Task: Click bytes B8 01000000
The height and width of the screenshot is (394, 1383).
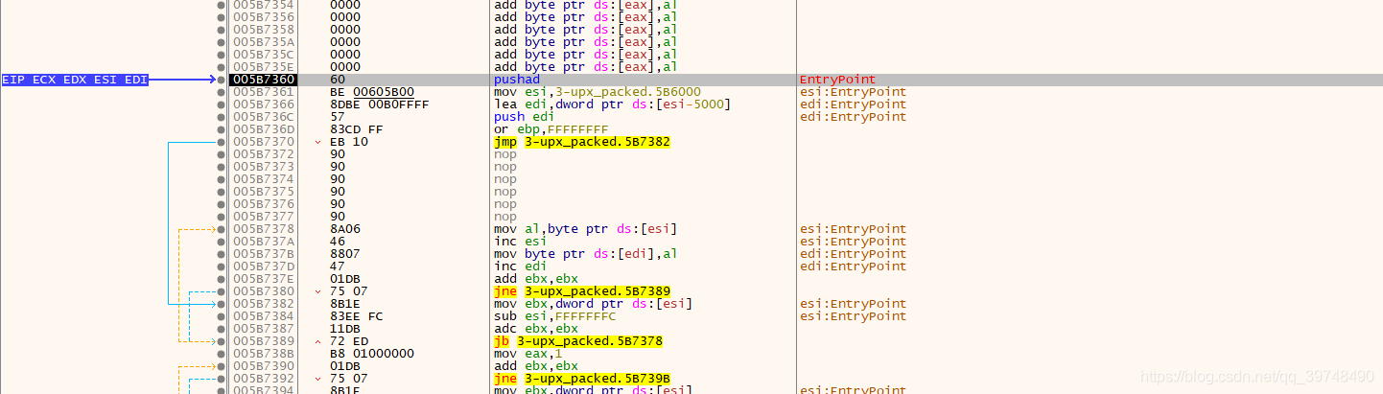Action: pyautogui.click(x=372, y=354)
